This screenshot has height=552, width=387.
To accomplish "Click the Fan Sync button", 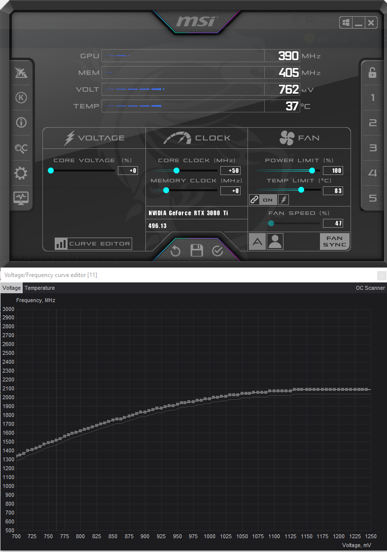I will click(335, 241).
